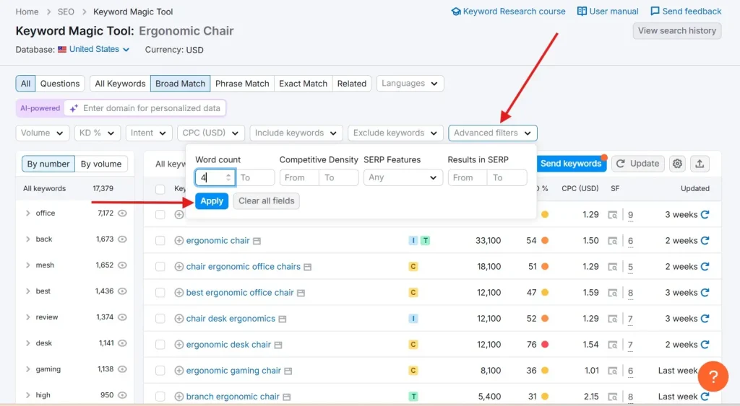Check the ergonomic chair row checkbox

click(x=160, y=241)
